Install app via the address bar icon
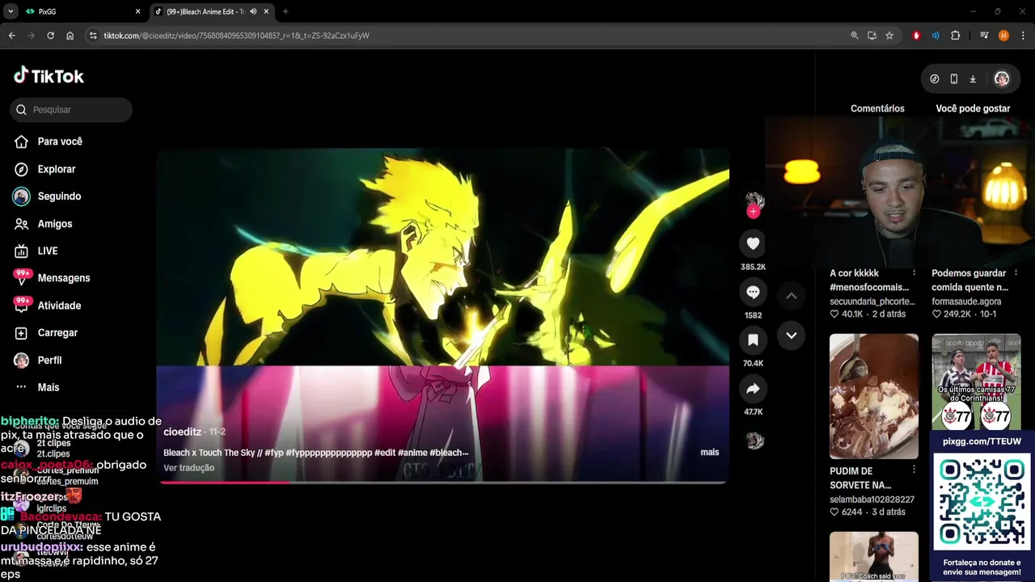 click(x=872, y=36)
